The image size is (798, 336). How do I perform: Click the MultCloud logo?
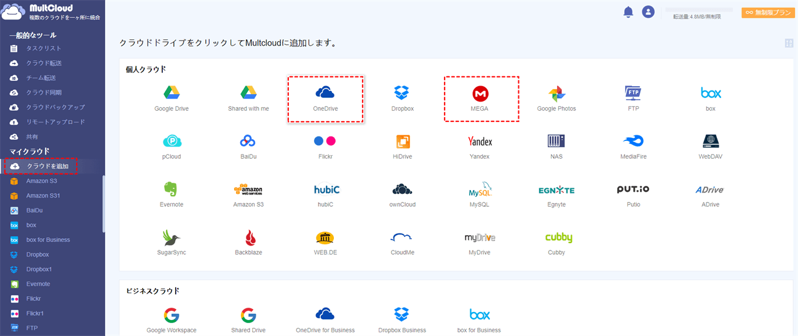pyautogui.click(x=52, y=12)
